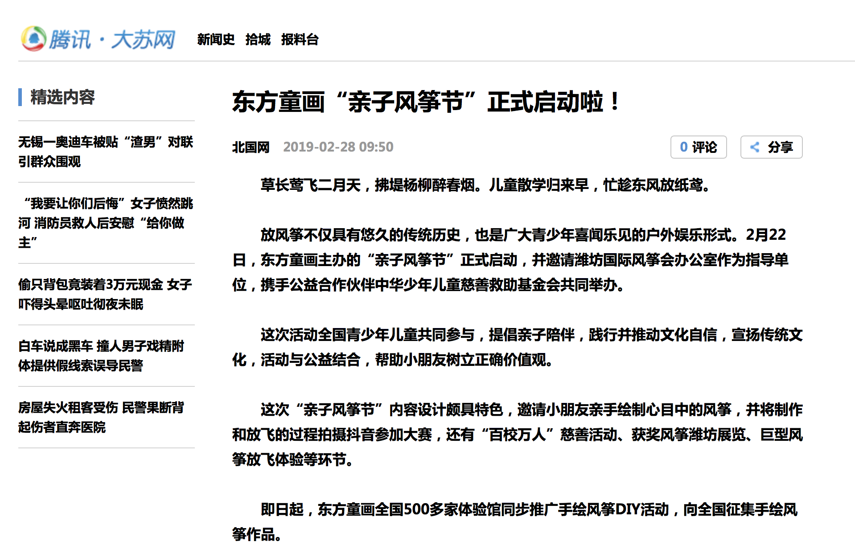855x558 pixels.
Task: Select the 报料台 navigation item
Action: pos(300,40)
